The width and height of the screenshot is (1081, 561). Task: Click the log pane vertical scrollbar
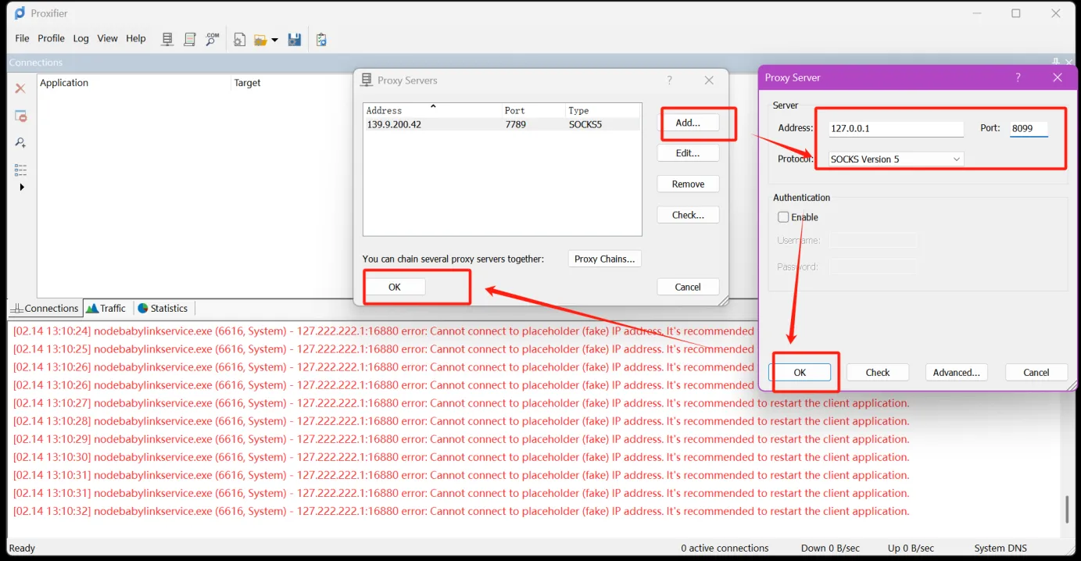point(1067,509)
